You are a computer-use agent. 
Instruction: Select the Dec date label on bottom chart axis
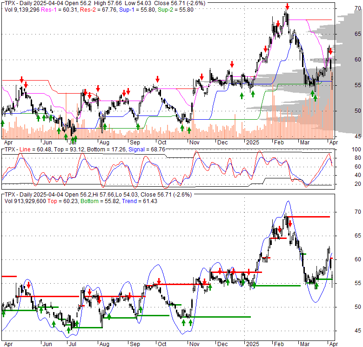click(222, 344)
